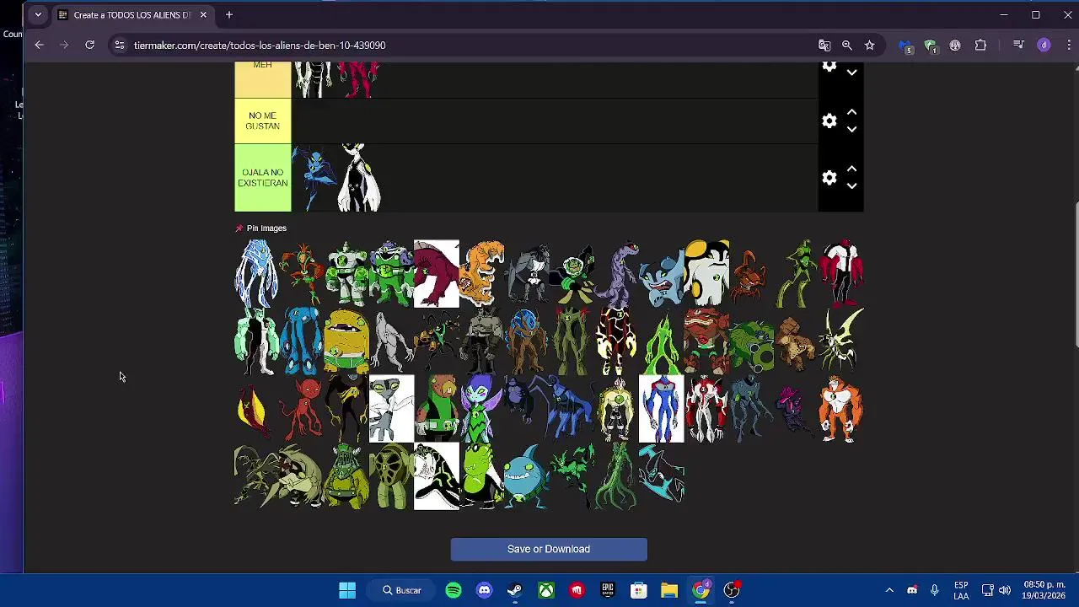The width and height of the screenshot is (1079, 607).
Task: Open the purple 'd' profile avatar
Action: [1044, 45]
